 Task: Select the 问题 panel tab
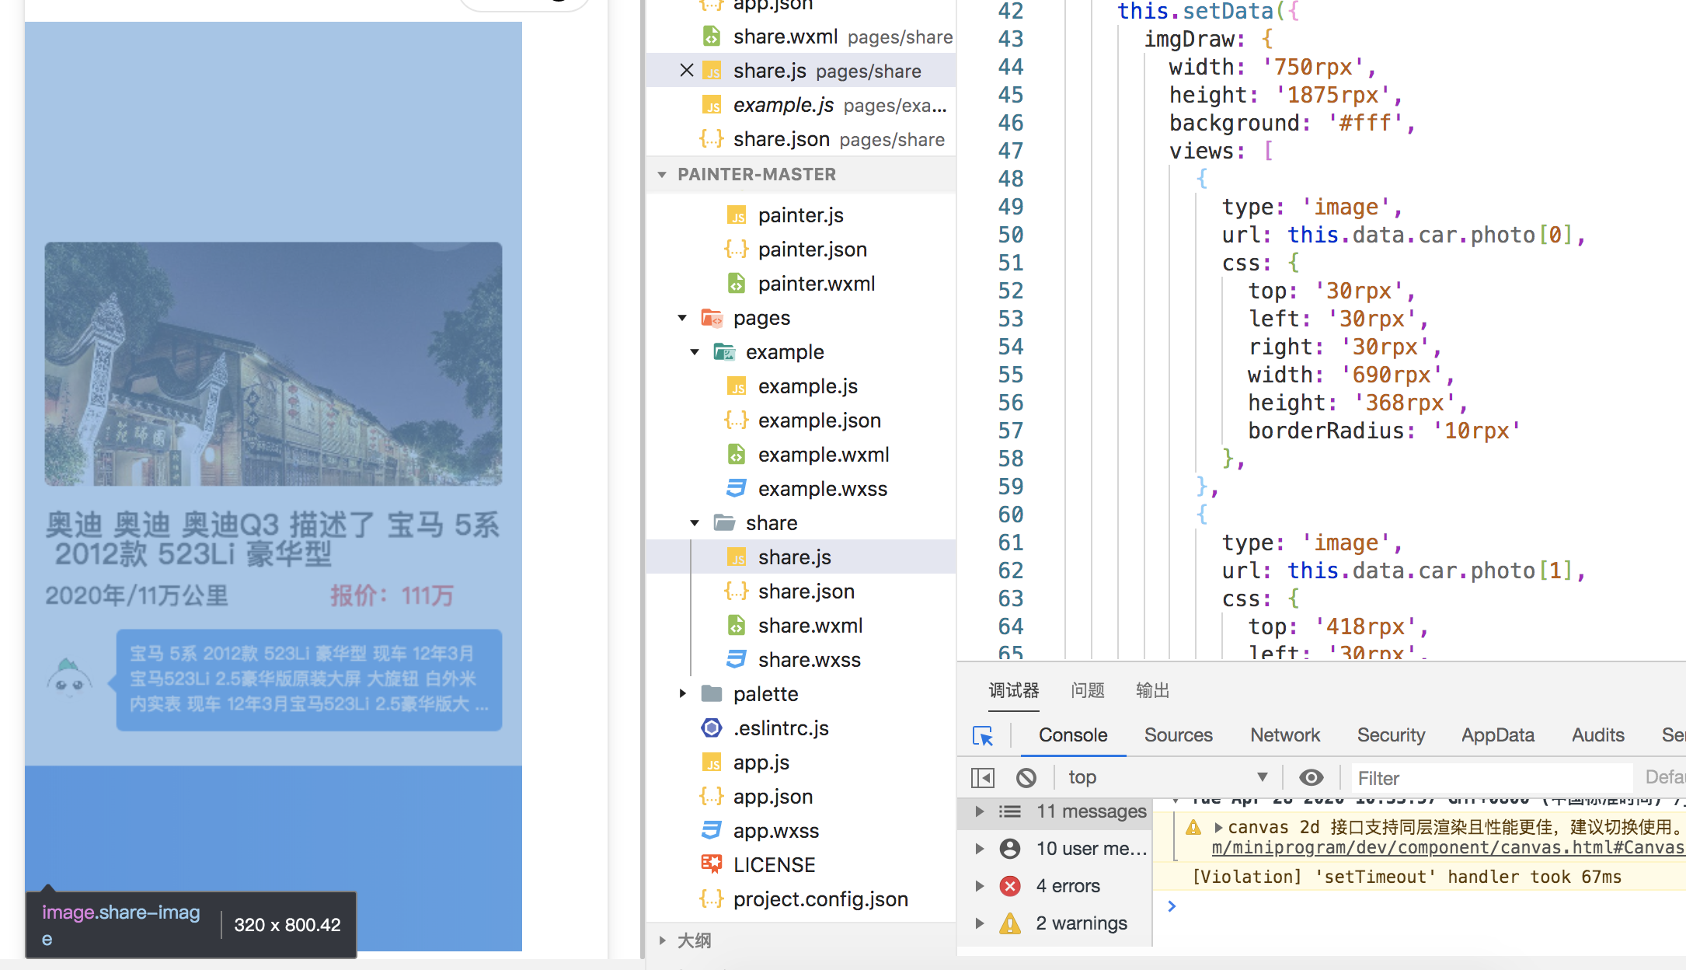pyautogui.click(x=1087, y=690)
